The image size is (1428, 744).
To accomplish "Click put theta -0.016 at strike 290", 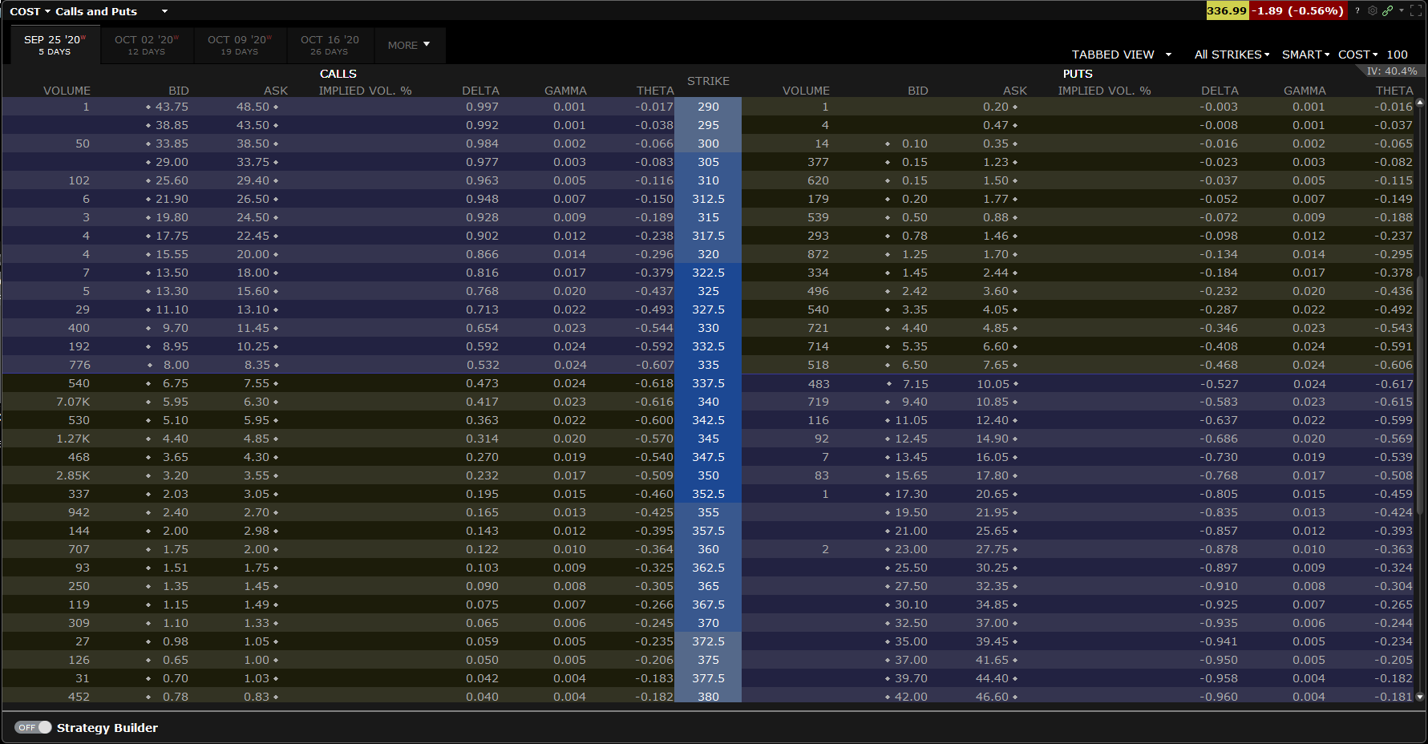I will click(x=1394, y=107).
